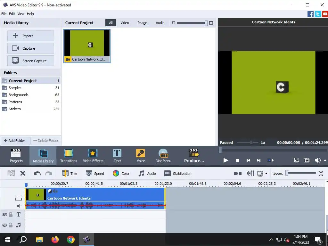
Task: Adjust the thumbnail size slider
Action: click(206, 23)
